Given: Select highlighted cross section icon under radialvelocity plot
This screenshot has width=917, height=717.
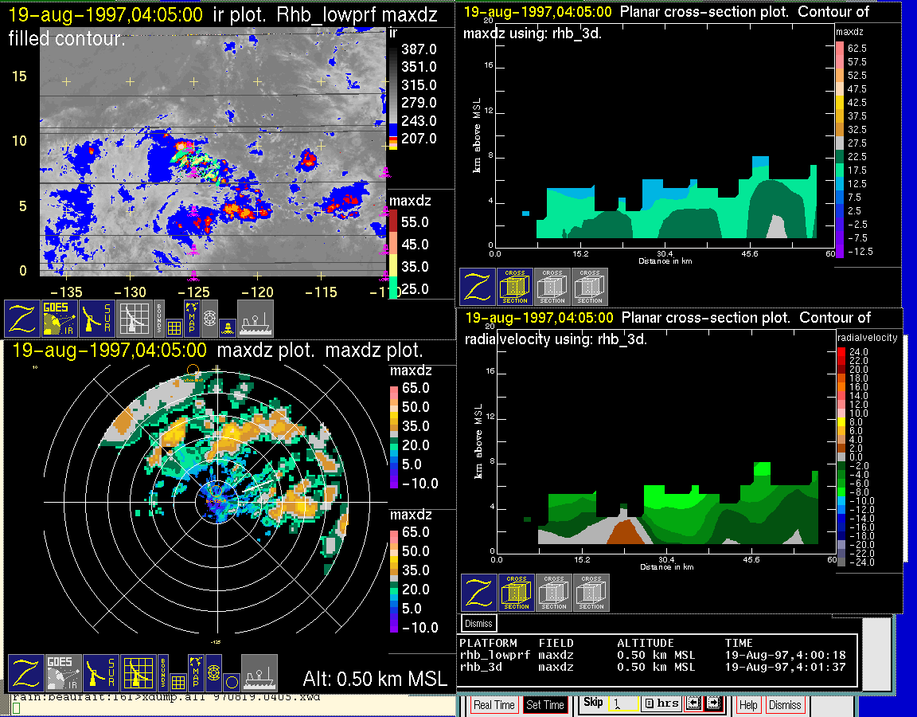Looking at the screenshot, I should (x=517, y=593).
